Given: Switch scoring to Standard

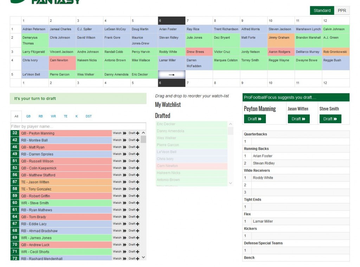Looking at the screenshot, I should tap(322, 10).
